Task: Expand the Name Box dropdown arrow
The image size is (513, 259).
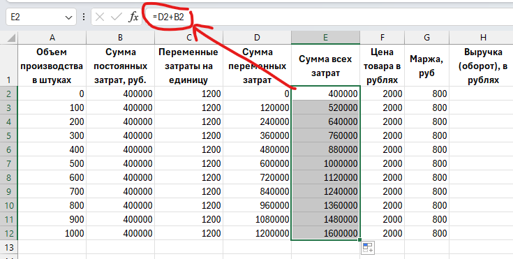Action: (68, 17)
